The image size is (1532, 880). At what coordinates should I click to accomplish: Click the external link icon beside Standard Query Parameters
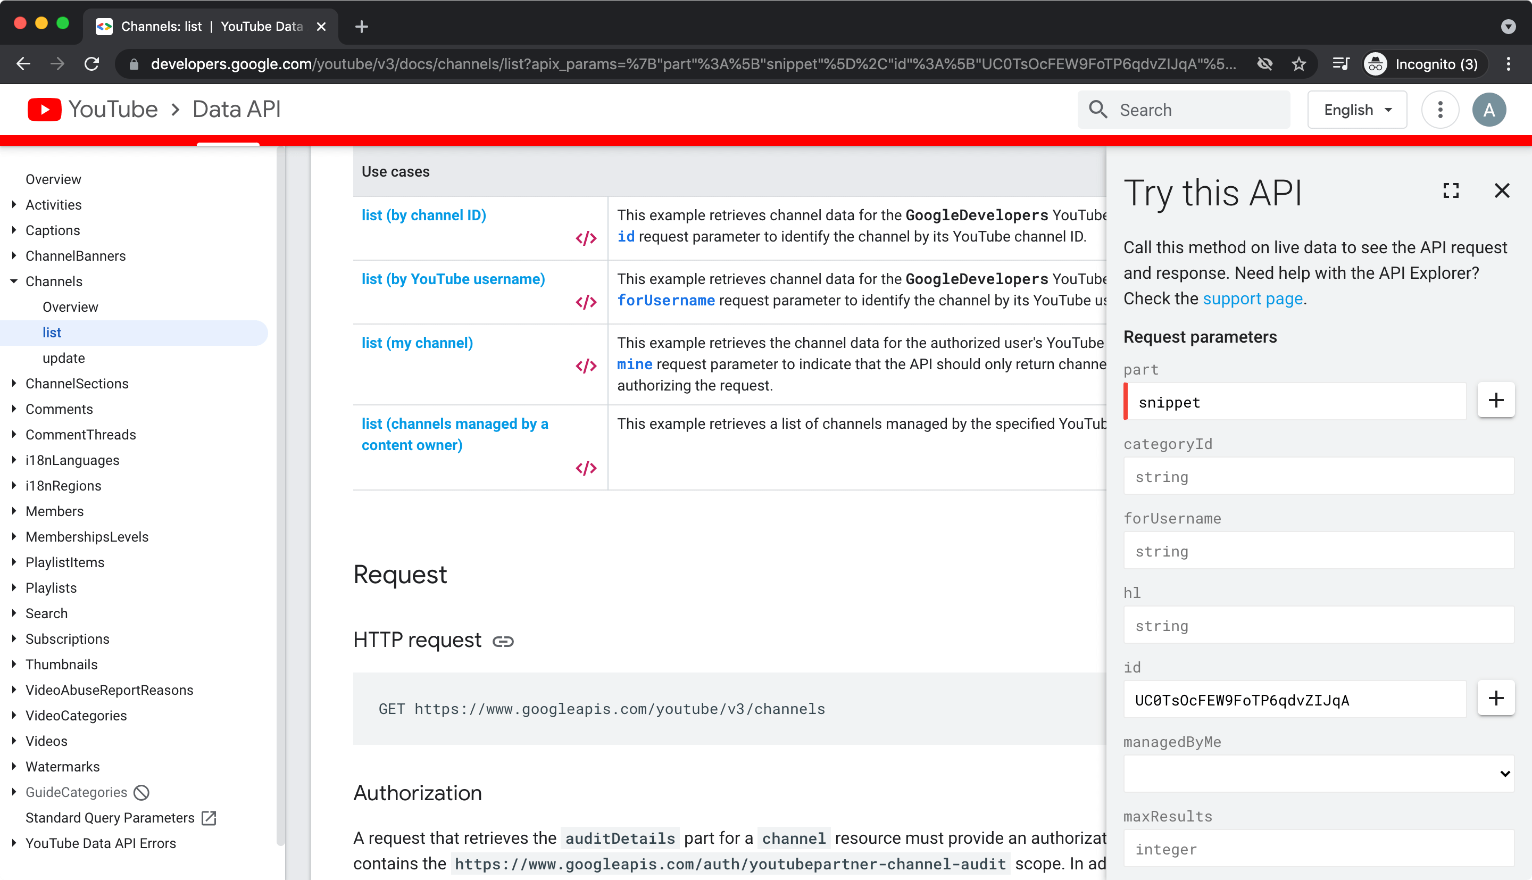[x=209, y=818]
